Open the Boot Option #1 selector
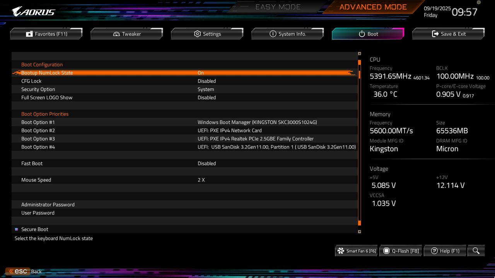495x278 pixels. point(257,122)
